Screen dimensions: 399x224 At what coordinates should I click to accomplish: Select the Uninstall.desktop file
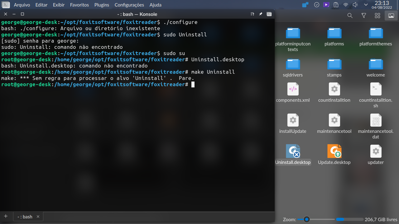pos(293,155)
